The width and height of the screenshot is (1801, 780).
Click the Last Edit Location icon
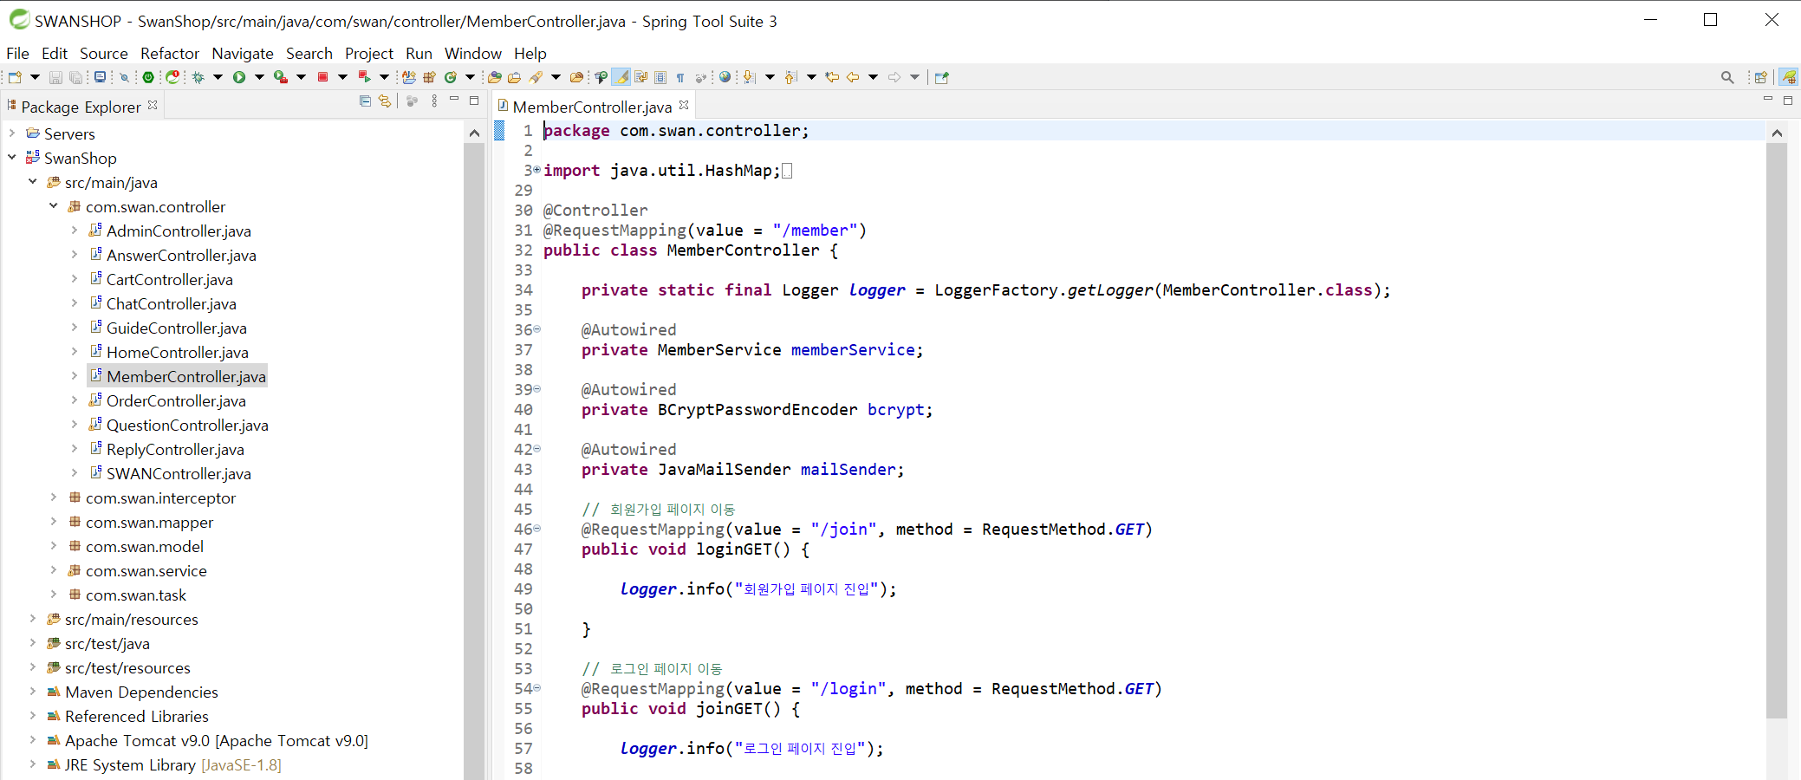832,77
